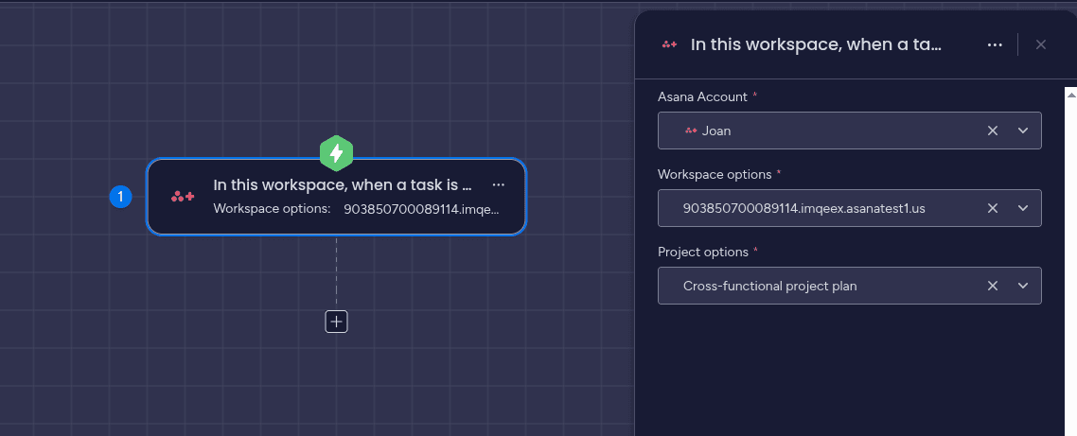Image resolution: width=1077 pixels, height=436 pixels.
Task: Click the Asana icon inside the trigger node
Action: click(x=183, y=197)
